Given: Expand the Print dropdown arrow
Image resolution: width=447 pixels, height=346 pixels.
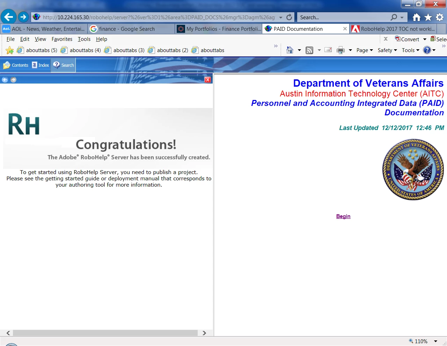Looking at the screenshot, I should (350, 50).
